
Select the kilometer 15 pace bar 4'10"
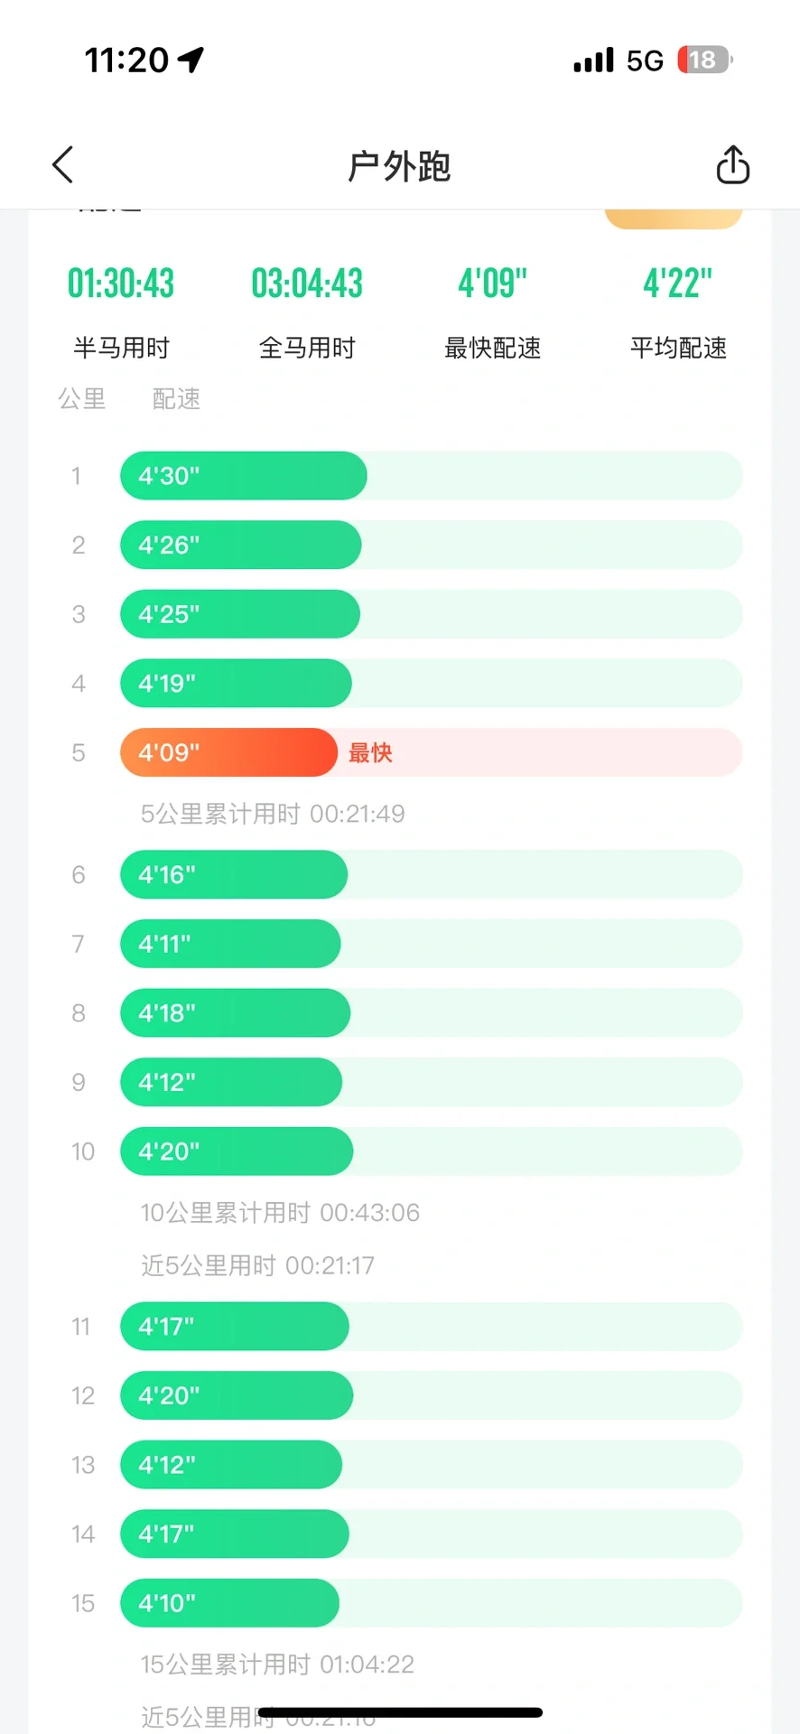point(229,1603)
